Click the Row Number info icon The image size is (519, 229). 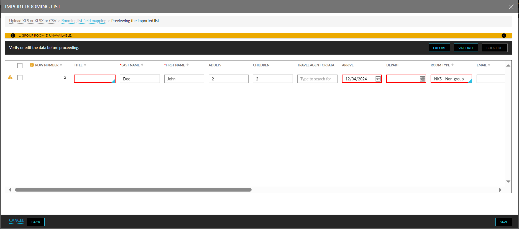pos(32,65)
